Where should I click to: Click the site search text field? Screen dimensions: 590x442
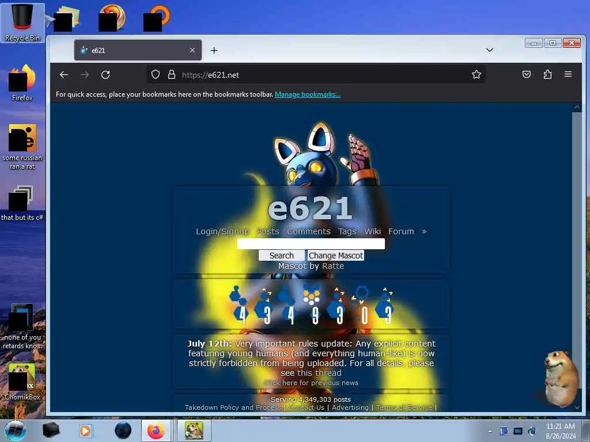pos(311,243)
